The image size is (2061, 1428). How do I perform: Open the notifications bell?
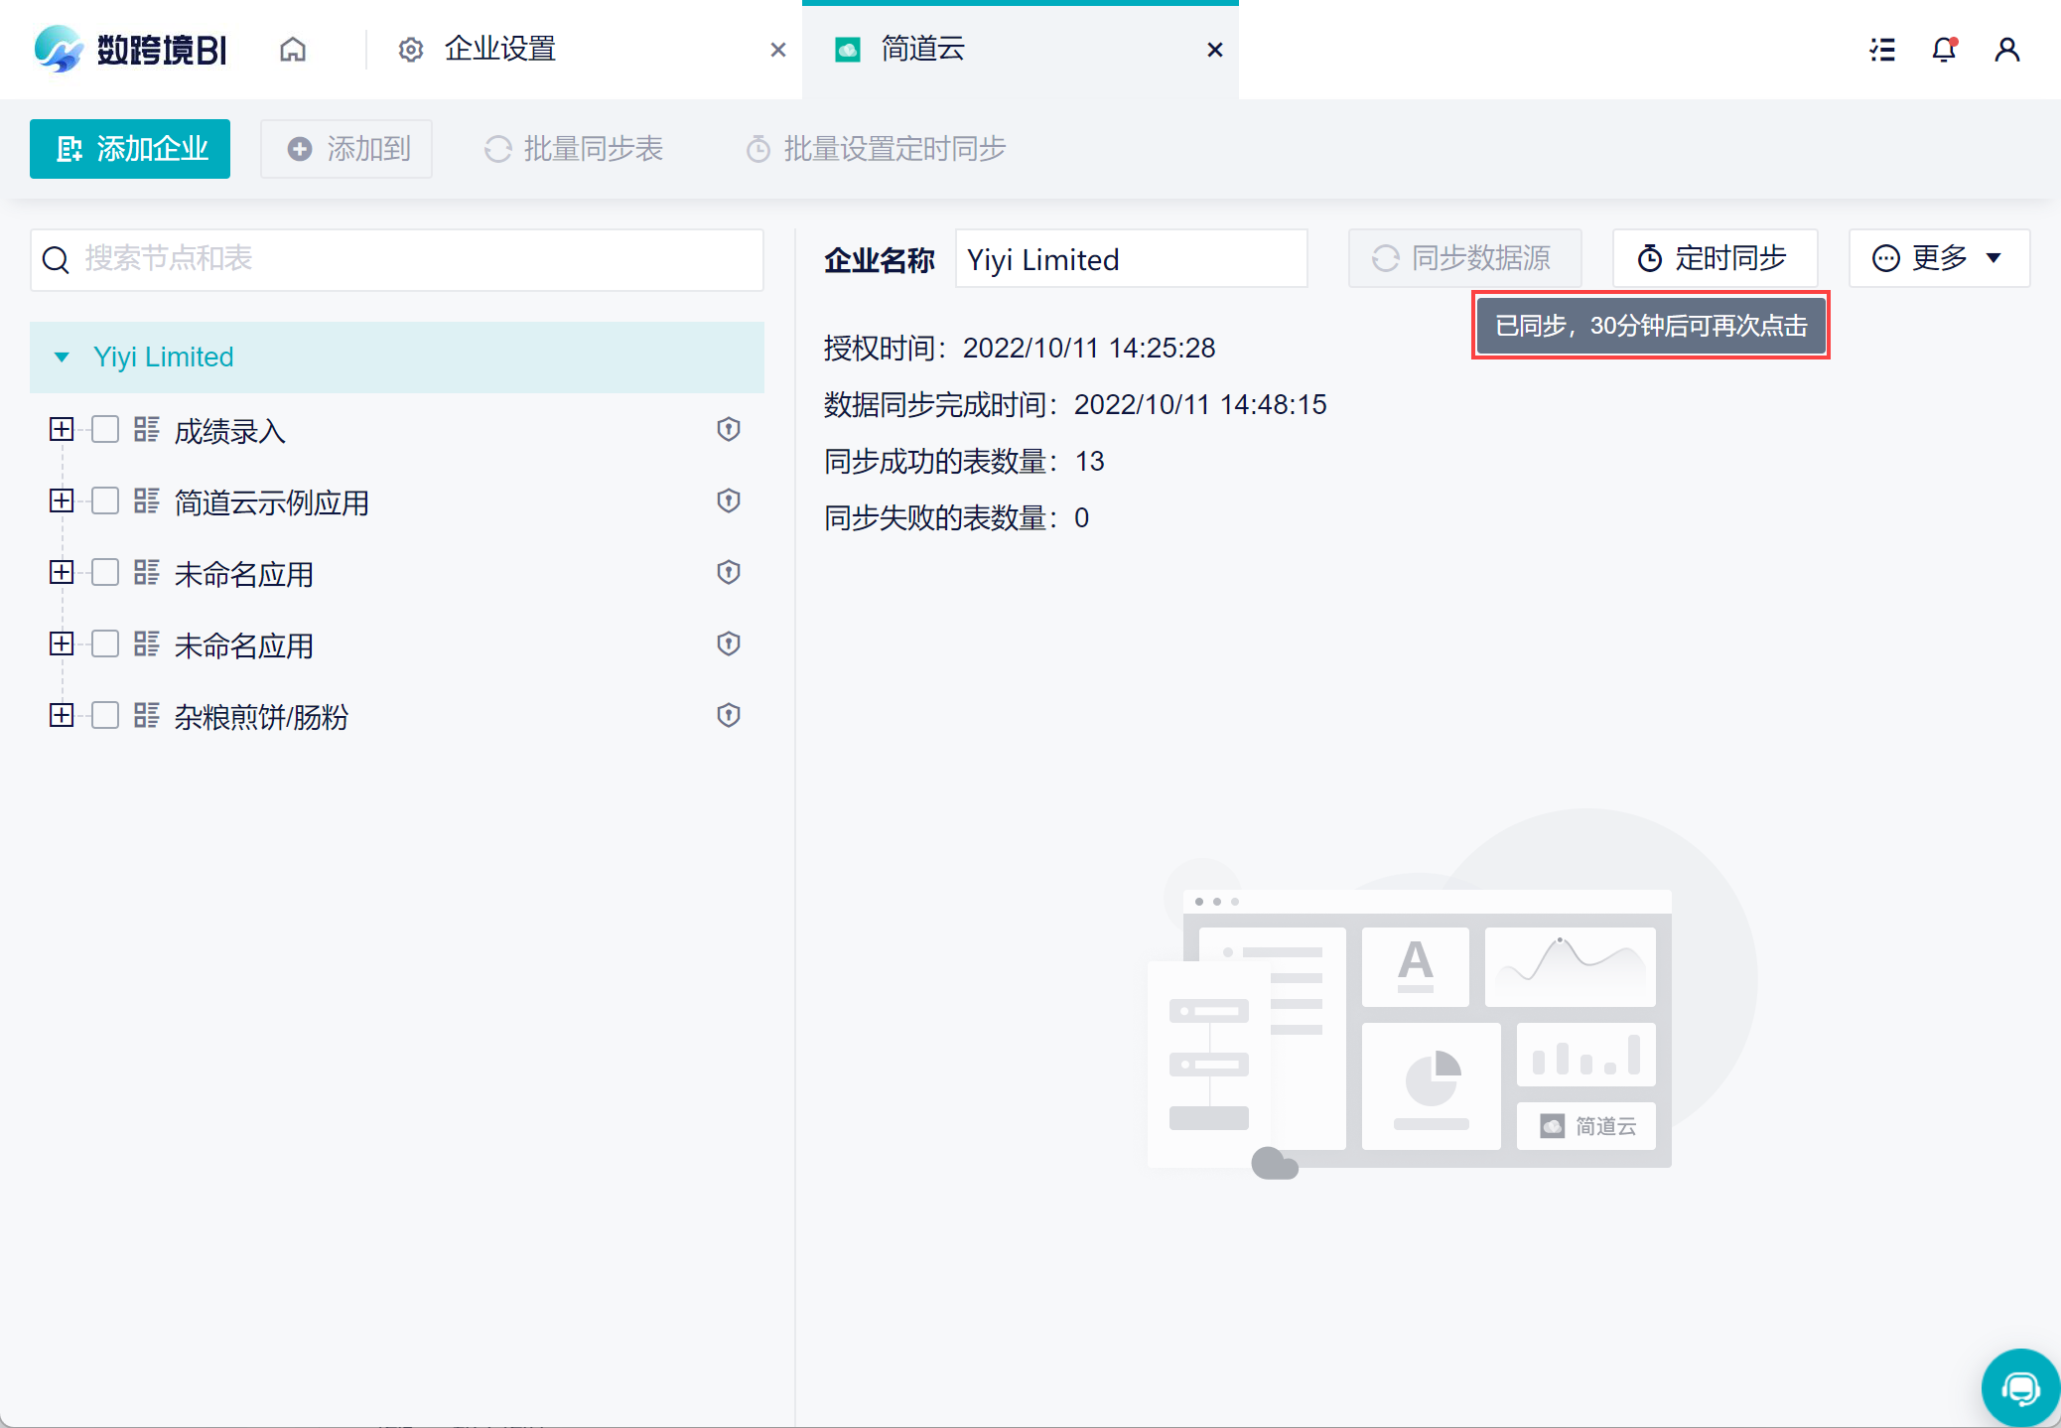1944,50
